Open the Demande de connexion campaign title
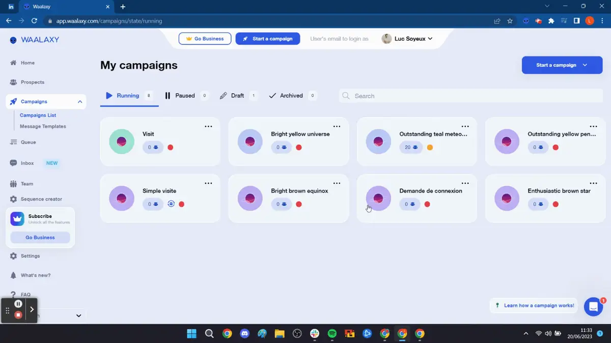 tap(431, 191)
